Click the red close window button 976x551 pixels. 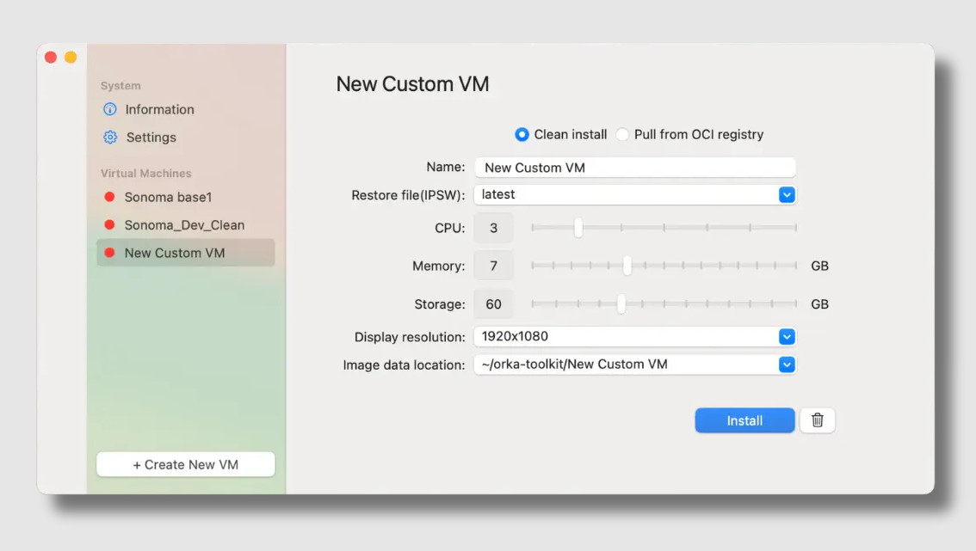[51, 58]
